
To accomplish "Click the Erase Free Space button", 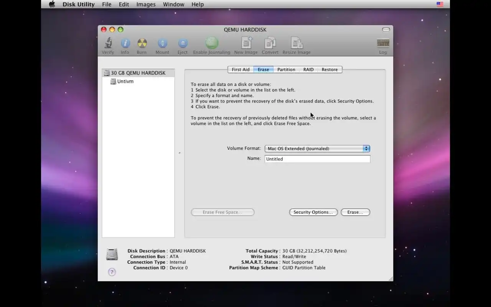I will coord(222,212).
